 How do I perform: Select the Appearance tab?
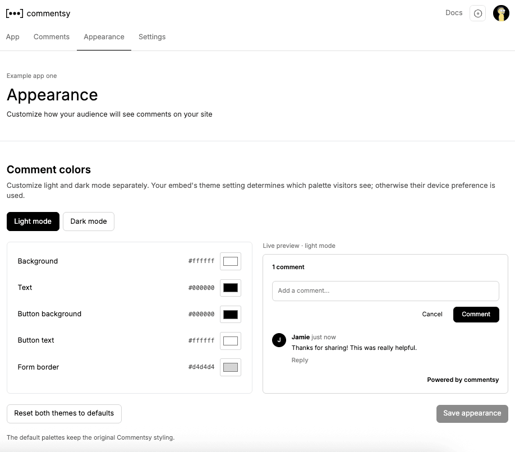pyautogui.click(x=104, y=37)
